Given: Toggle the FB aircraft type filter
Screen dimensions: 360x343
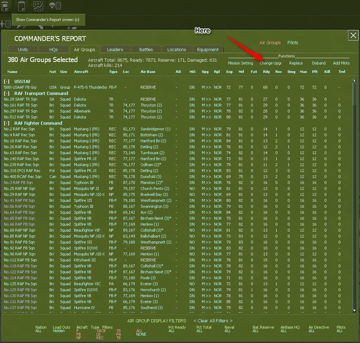Looking at the screenshot, I should pos(78,334).
